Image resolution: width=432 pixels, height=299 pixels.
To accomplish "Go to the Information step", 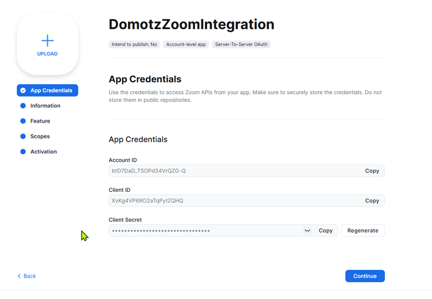I will point(45,106).
